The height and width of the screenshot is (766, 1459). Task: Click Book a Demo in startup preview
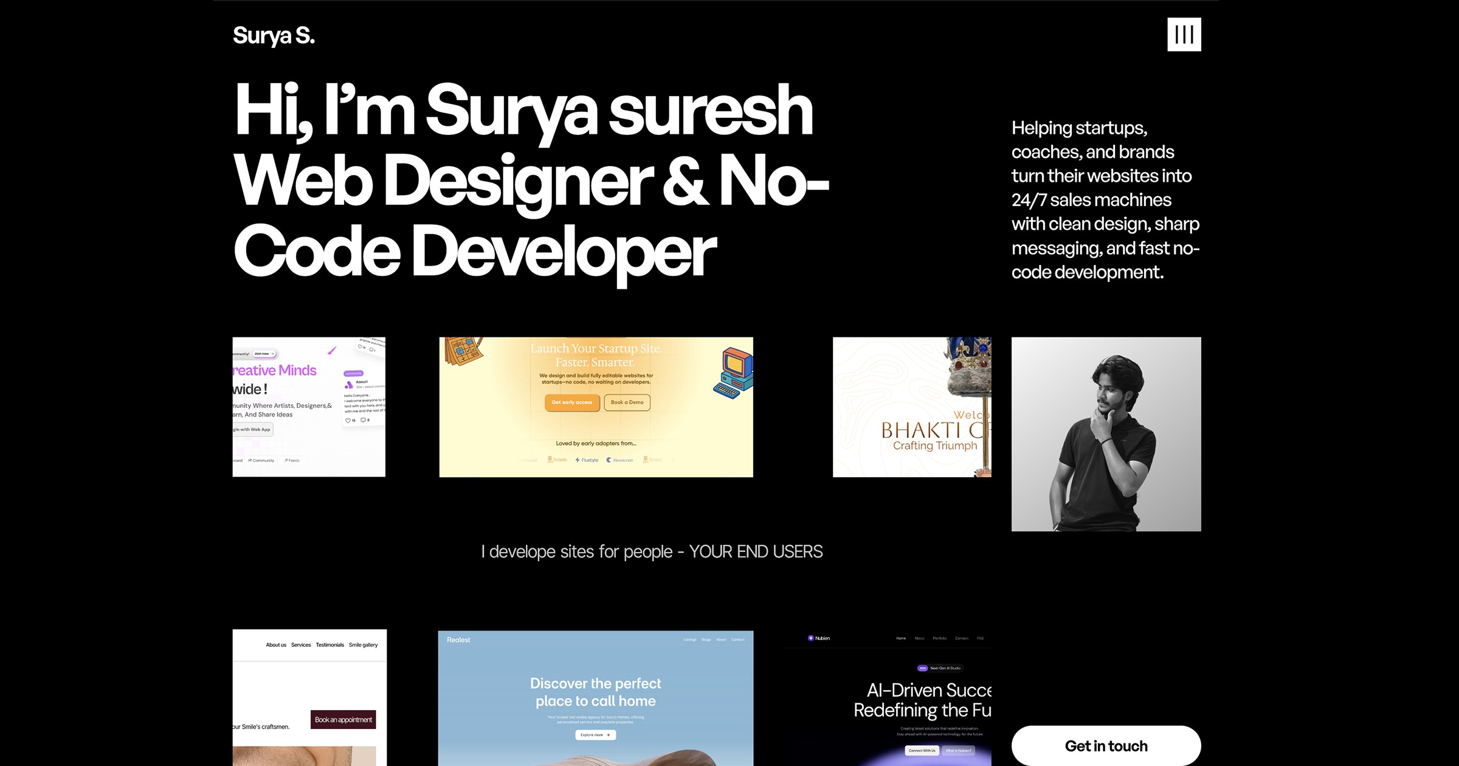tap(627, 402)
